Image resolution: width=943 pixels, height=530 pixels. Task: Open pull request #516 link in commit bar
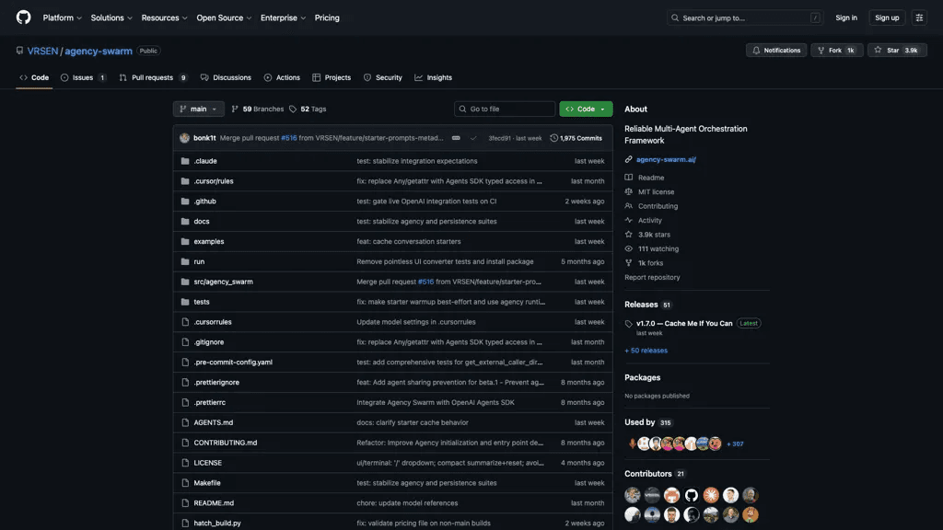click(x=288, y=138)
